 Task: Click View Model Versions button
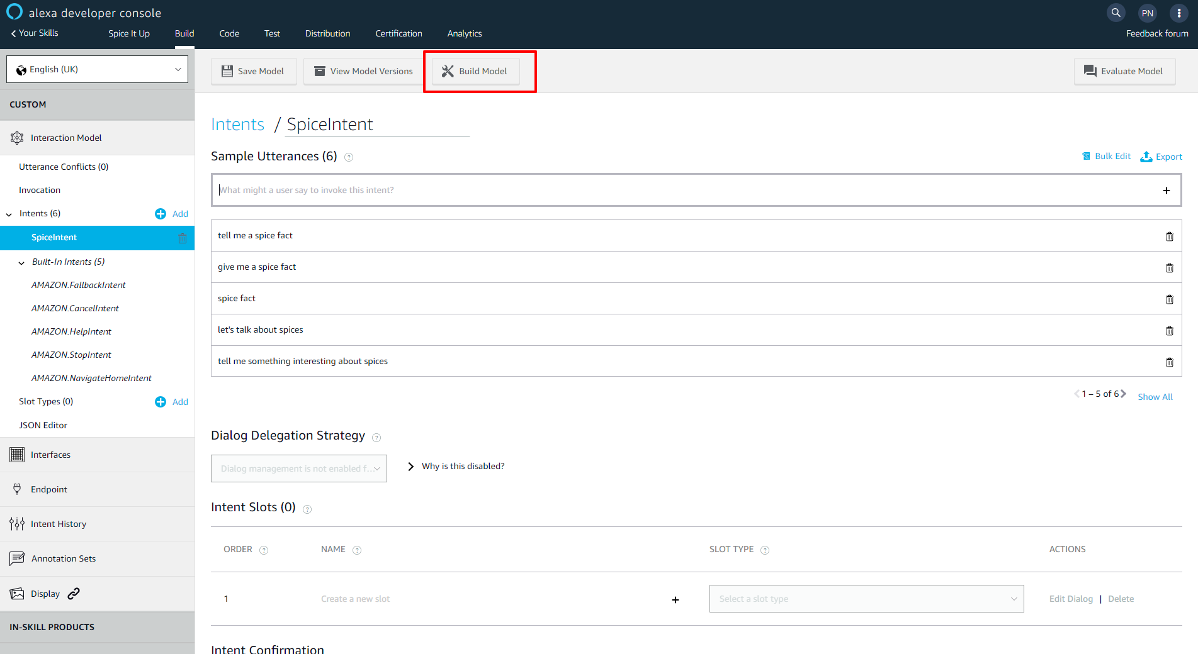click(x=364, y=71)
